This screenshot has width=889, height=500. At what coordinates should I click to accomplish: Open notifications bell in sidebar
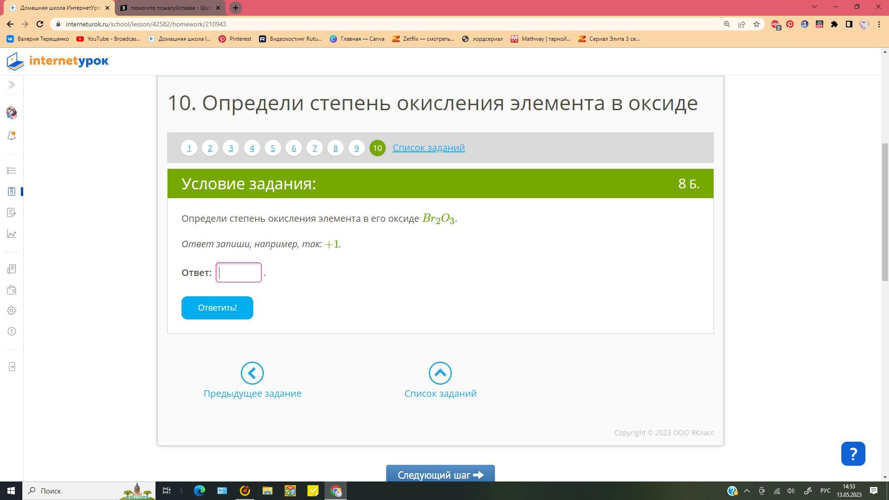(x=12, y=136)
